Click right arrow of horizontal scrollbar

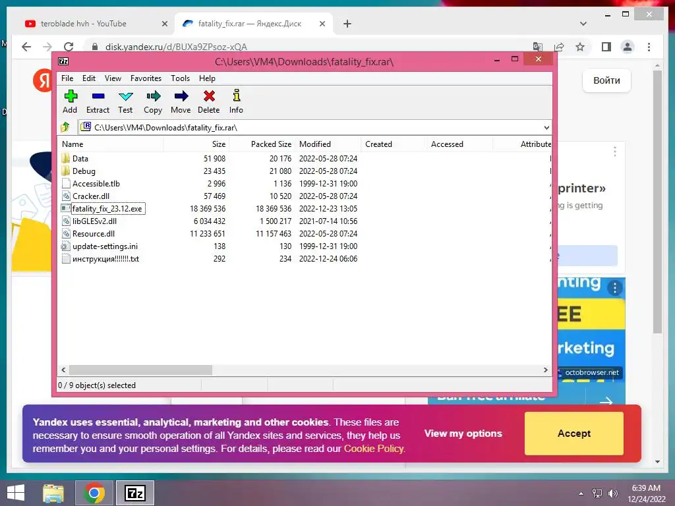[x=545, y=370]
